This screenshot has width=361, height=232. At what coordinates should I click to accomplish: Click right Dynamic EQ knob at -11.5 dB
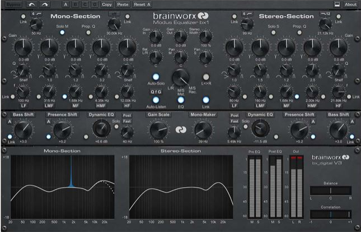point(261,128)
